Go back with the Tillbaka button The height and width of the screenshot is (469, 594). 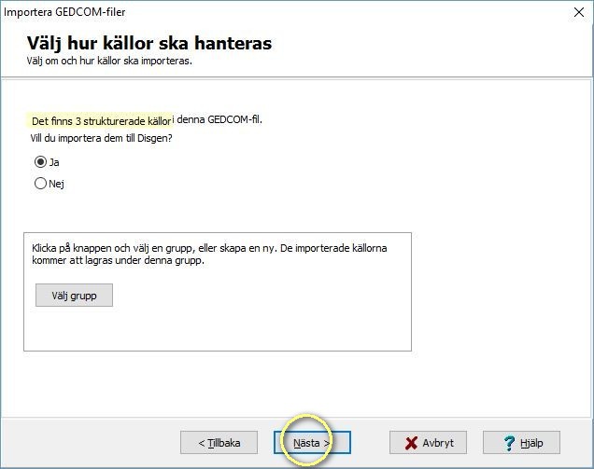coord(219,443)
